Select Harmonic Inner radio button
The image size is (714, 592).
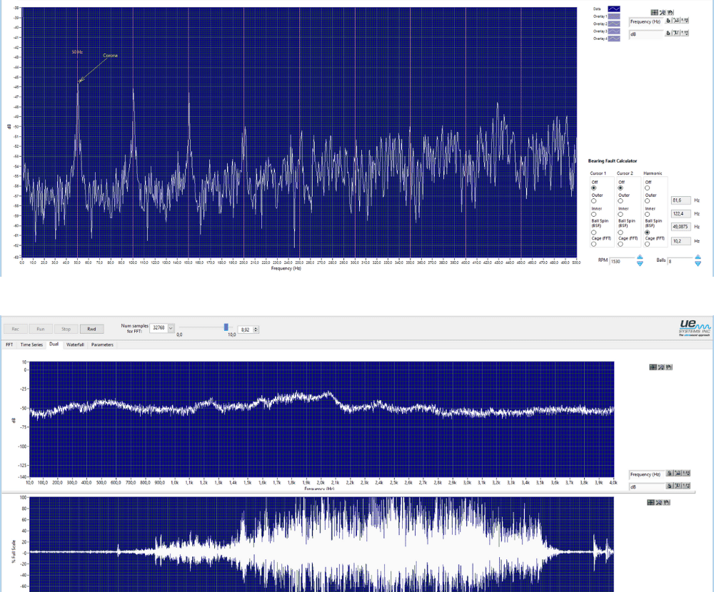point(647,214)
